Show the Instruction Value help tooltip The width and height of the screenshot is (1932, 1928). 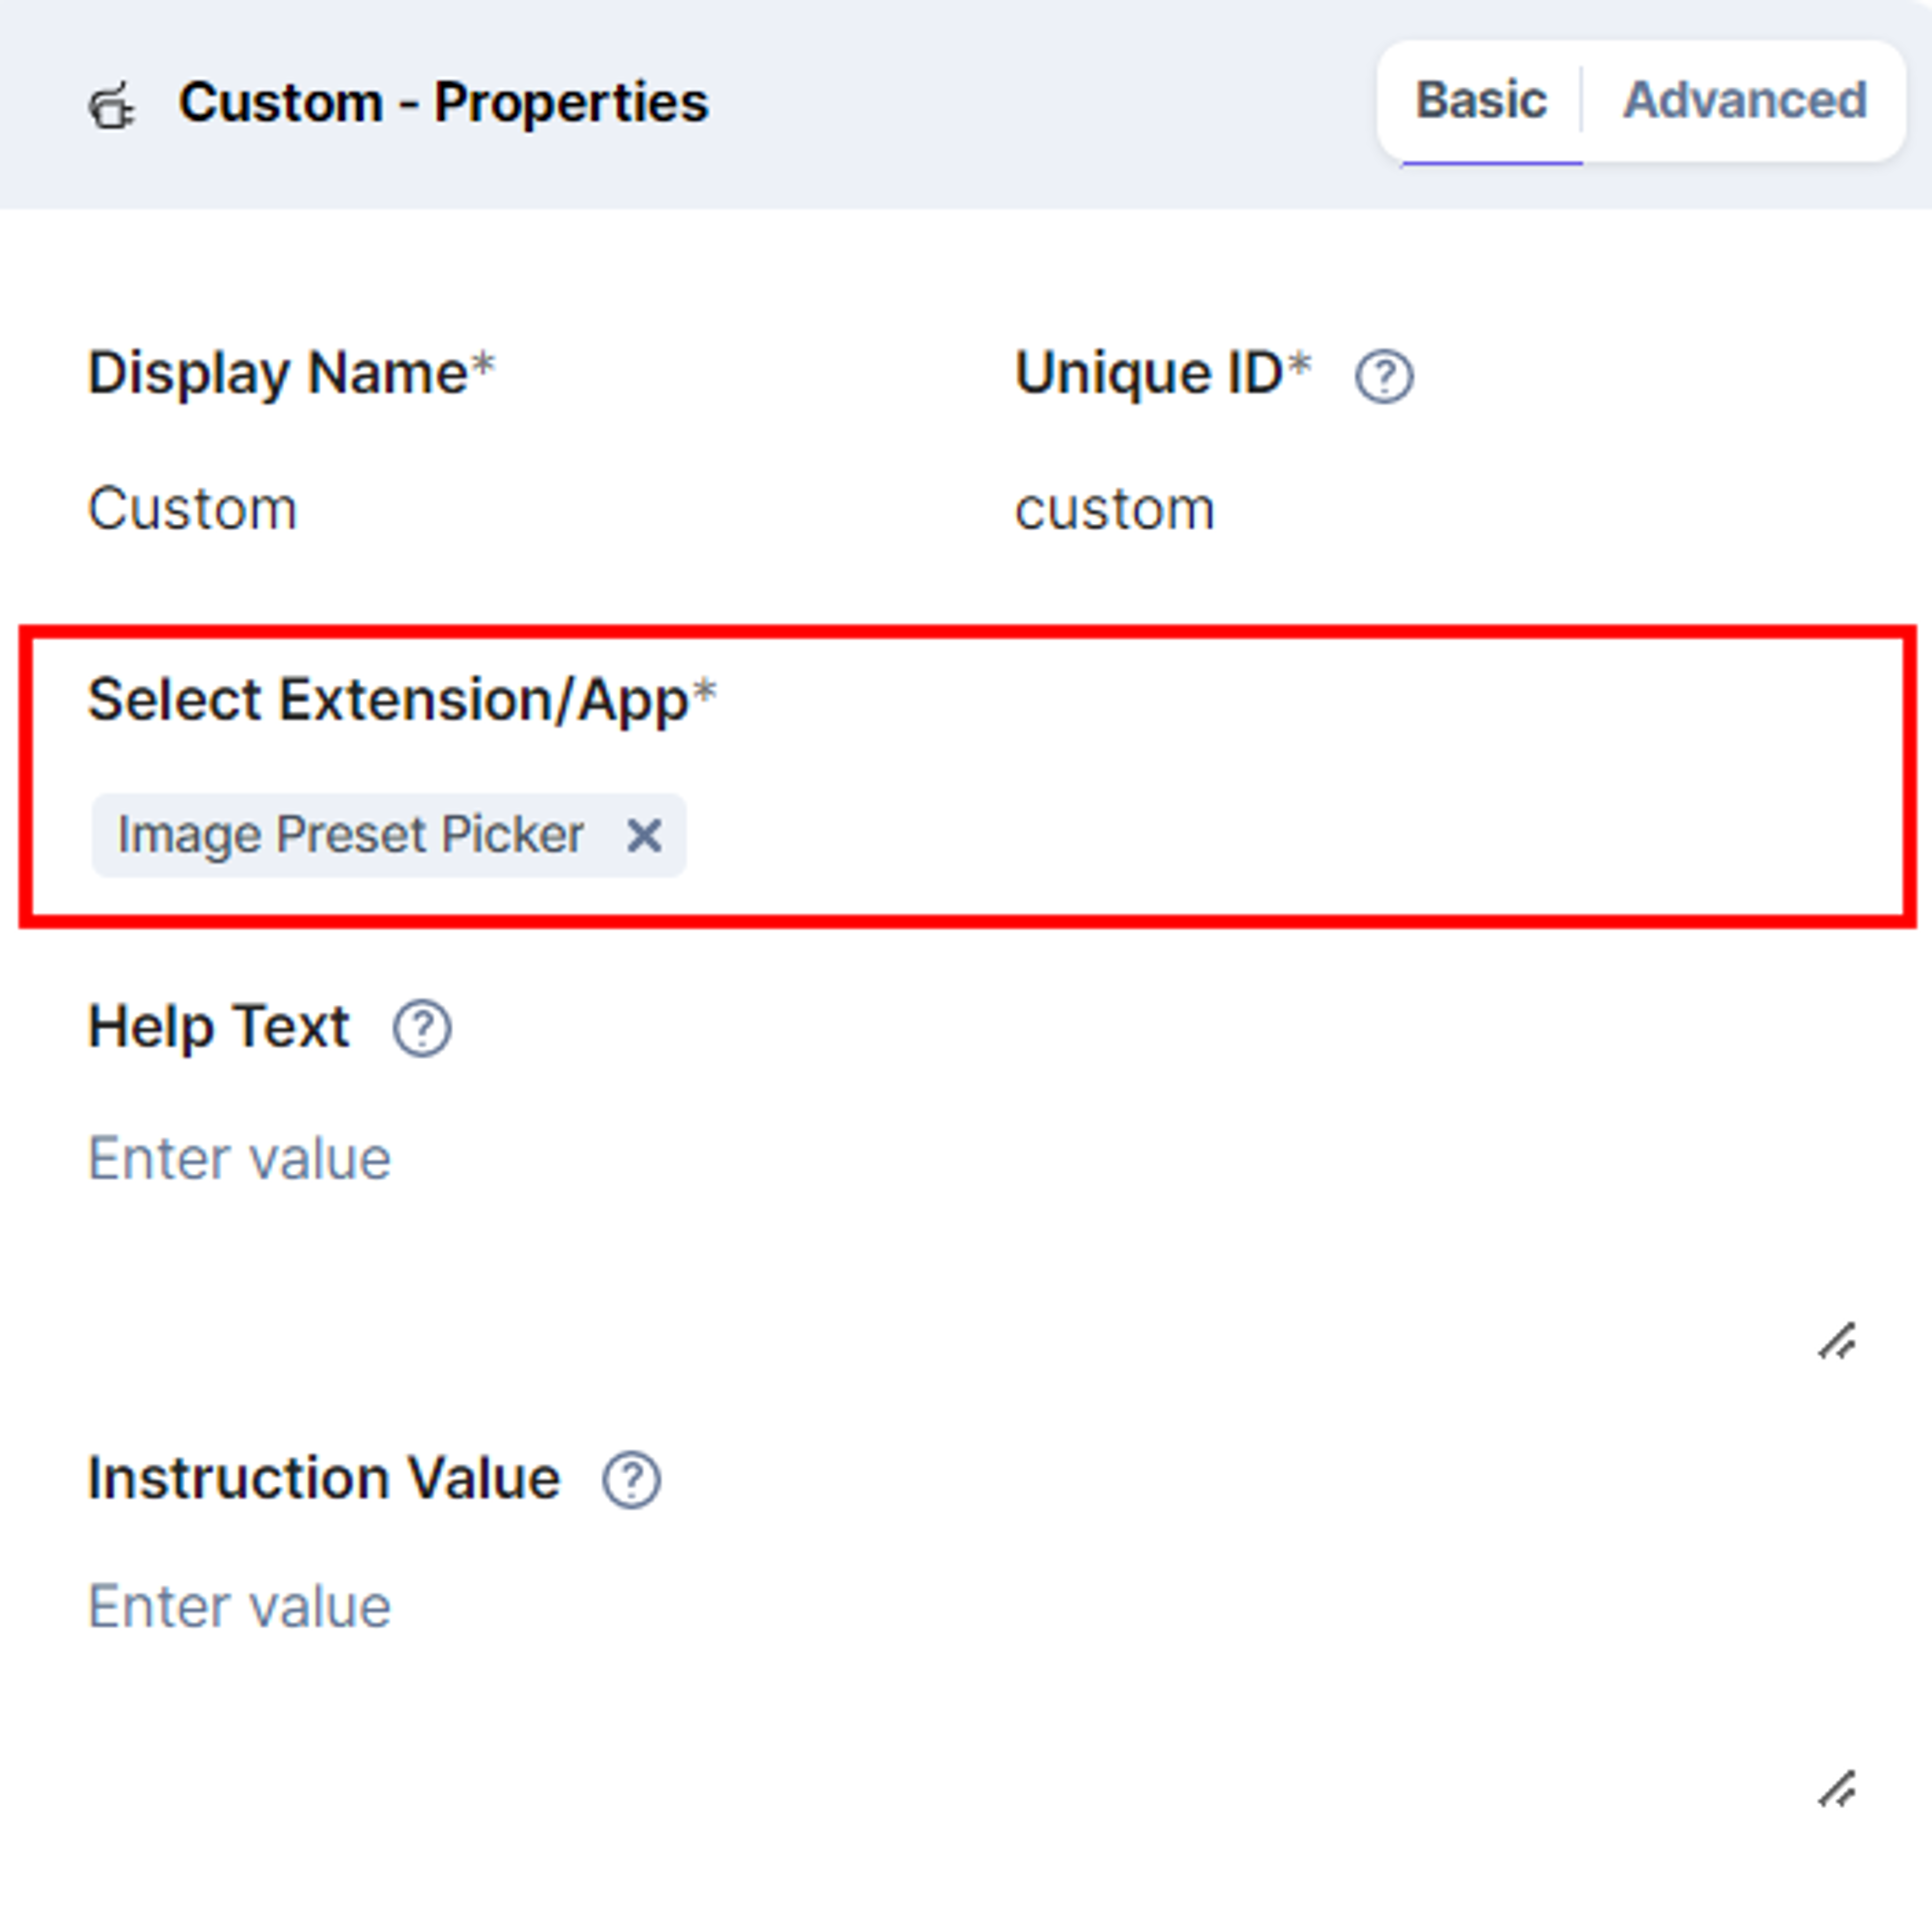[631, 1480]
